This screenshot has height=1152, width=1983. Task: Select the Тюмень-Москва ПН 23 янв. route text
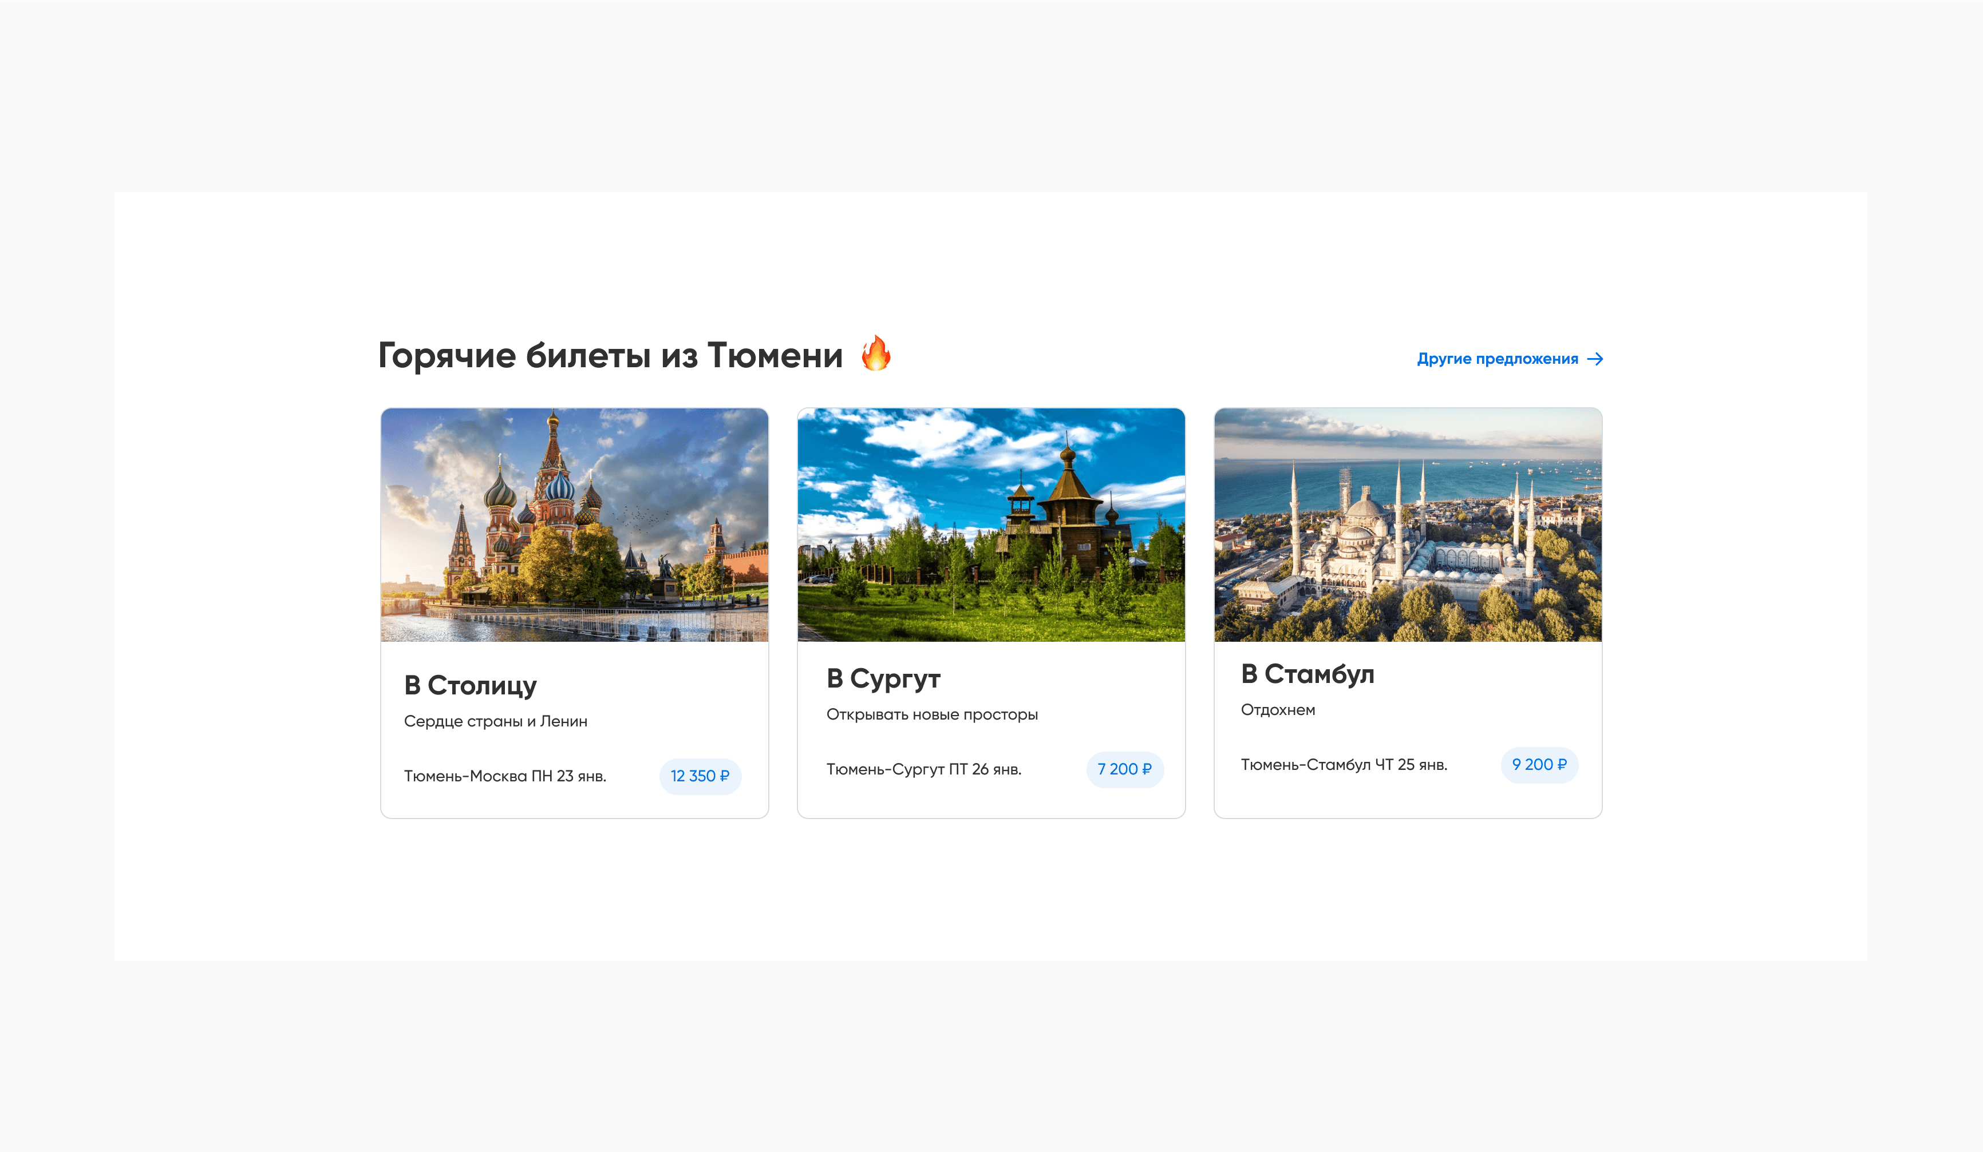pos(504,776)
